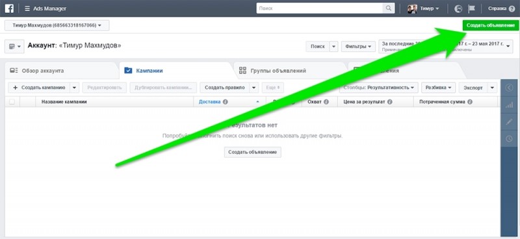Open the date range dropdown
520x239 pixels.
[446, 46]
